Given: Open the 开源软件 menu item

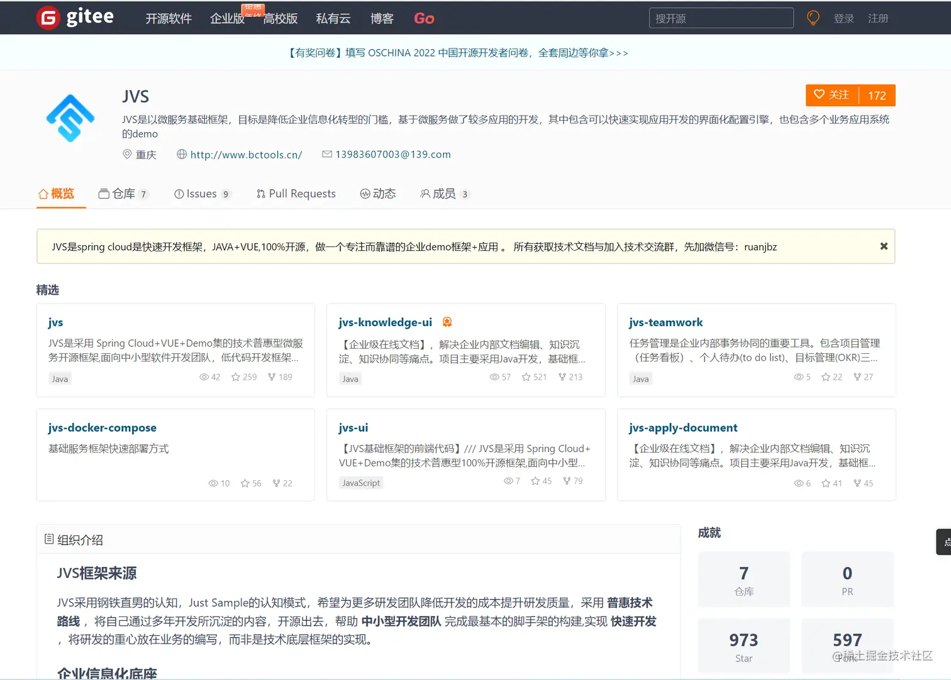Looking at the screenshot, I should click(x=169, y=19).
